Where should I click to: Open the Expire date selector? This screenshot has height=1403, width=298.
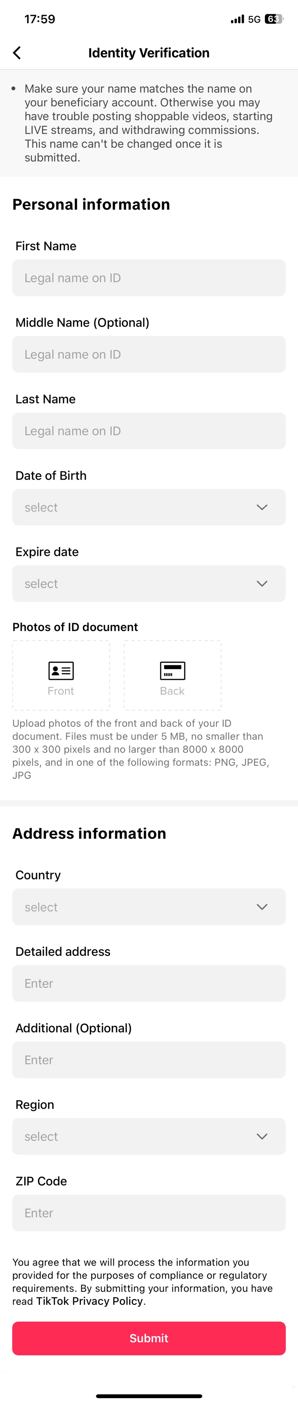click(149, 583)
